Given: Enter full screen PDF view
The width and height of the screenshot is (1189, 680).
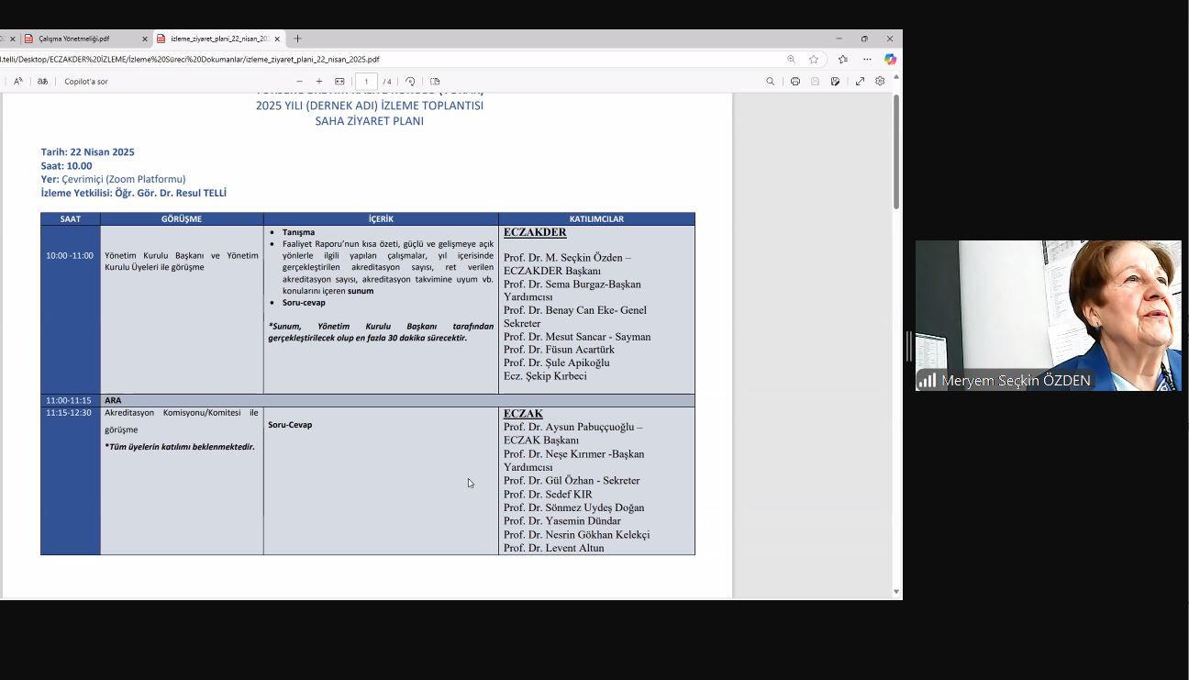Looking at the screenshot, I should point(860,82).
